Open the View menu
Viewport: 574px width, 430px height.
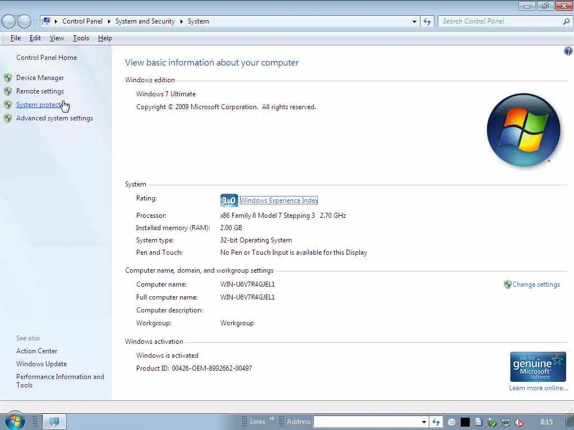point(57,38)
